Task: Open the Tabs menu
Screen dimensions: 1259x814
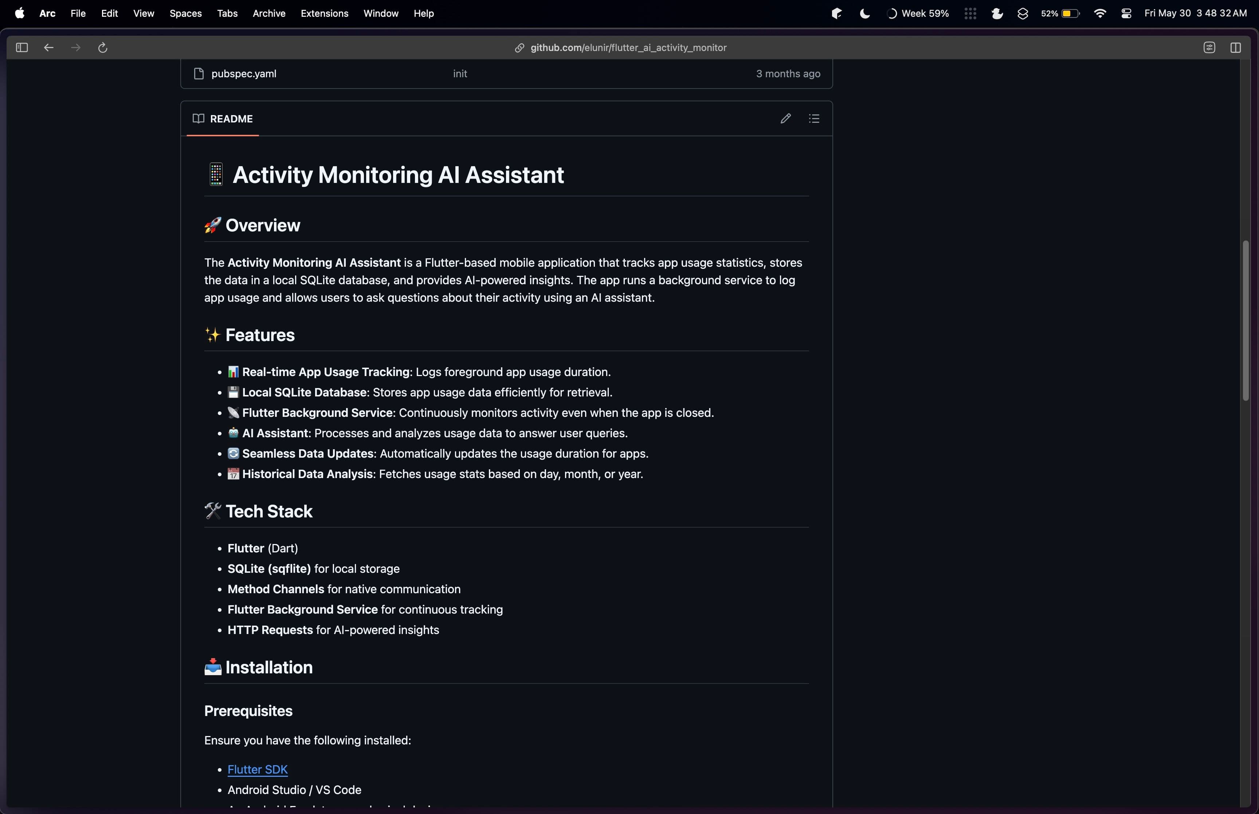Action: (x=227, y=13)
